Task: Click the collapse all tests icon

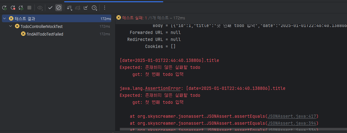Action: pyautogui.click(x=86, y=8)
